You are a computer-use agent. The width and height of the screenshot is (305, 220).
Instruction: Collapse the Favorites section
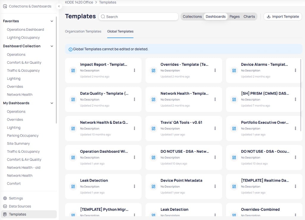(x=52, y=21)
